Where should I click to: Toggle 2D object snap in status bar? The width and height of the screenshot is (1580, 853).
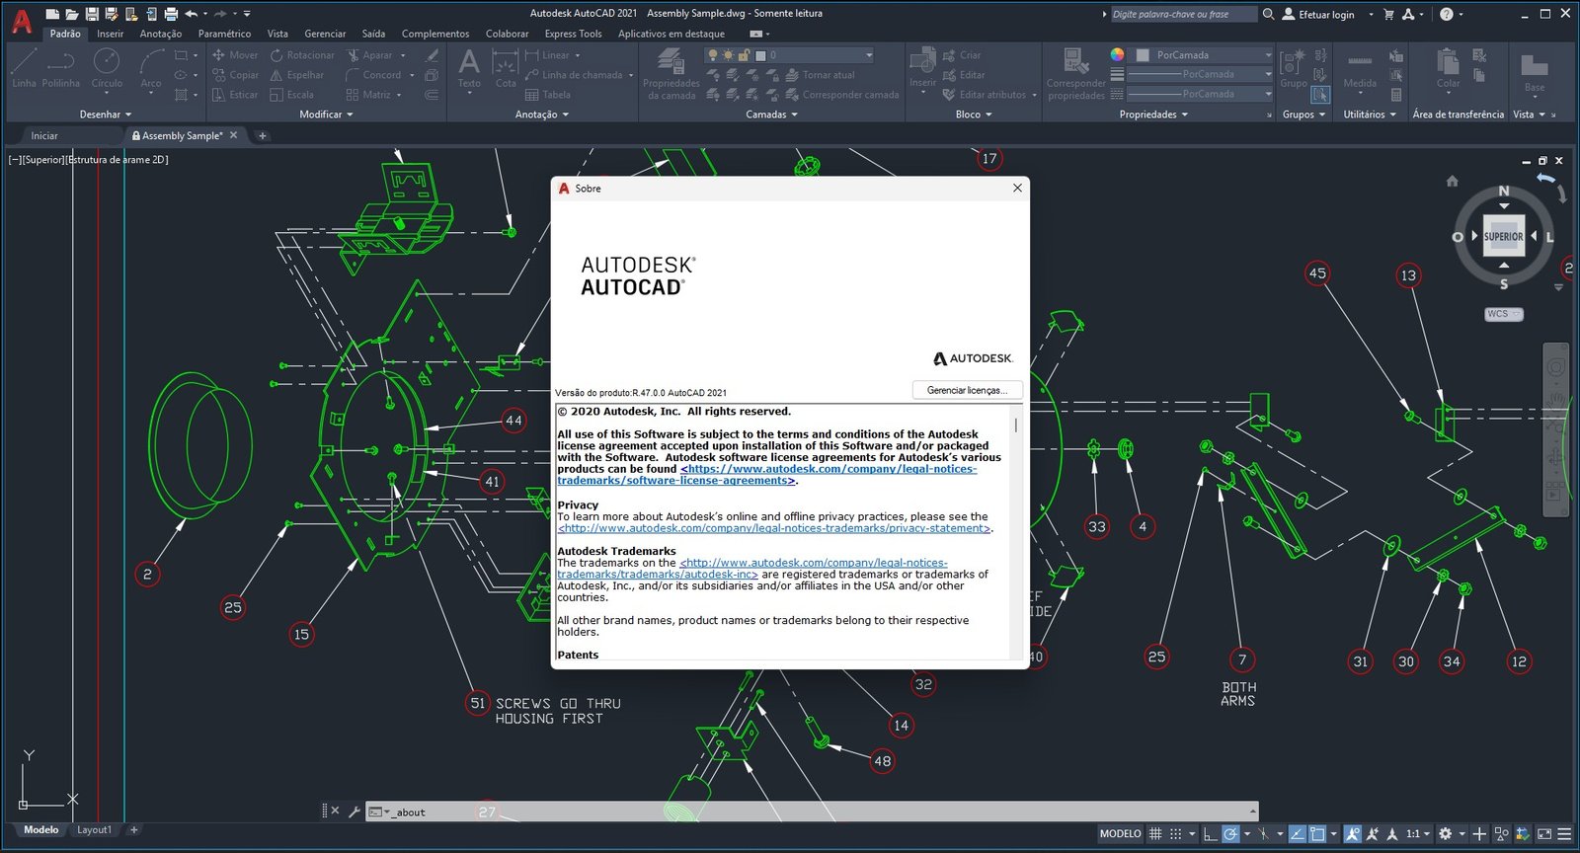point(1317,833)
